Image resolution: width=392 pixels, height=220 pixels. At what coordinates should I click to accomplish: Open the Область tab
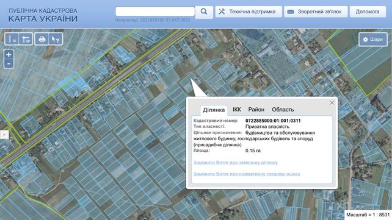(x=283, y=110)
